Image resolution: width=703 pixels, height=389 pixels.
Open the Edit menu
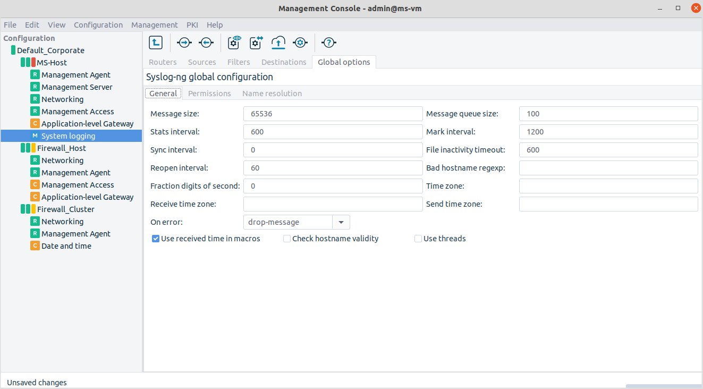(x=32, y=24)
